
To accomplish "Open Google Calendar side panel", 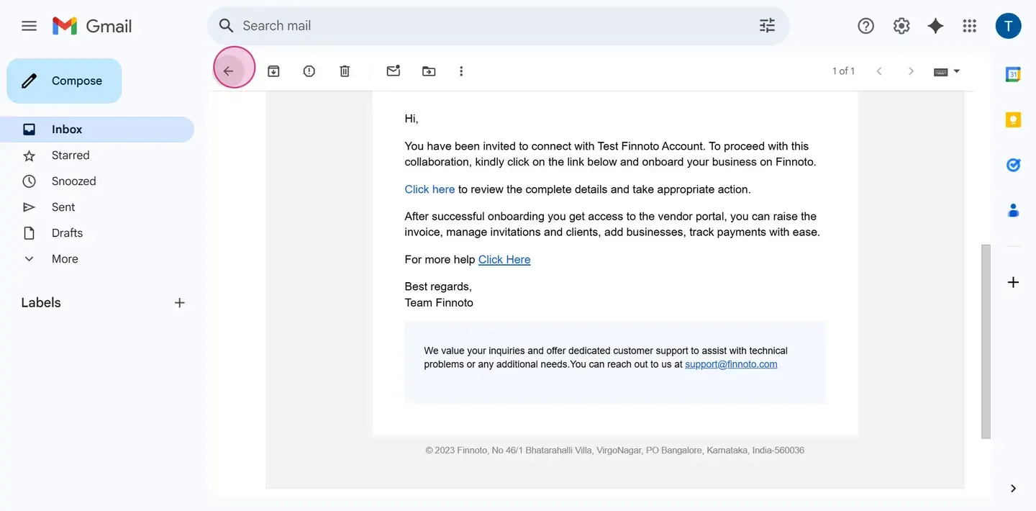I will click(x=1013, y=74).
